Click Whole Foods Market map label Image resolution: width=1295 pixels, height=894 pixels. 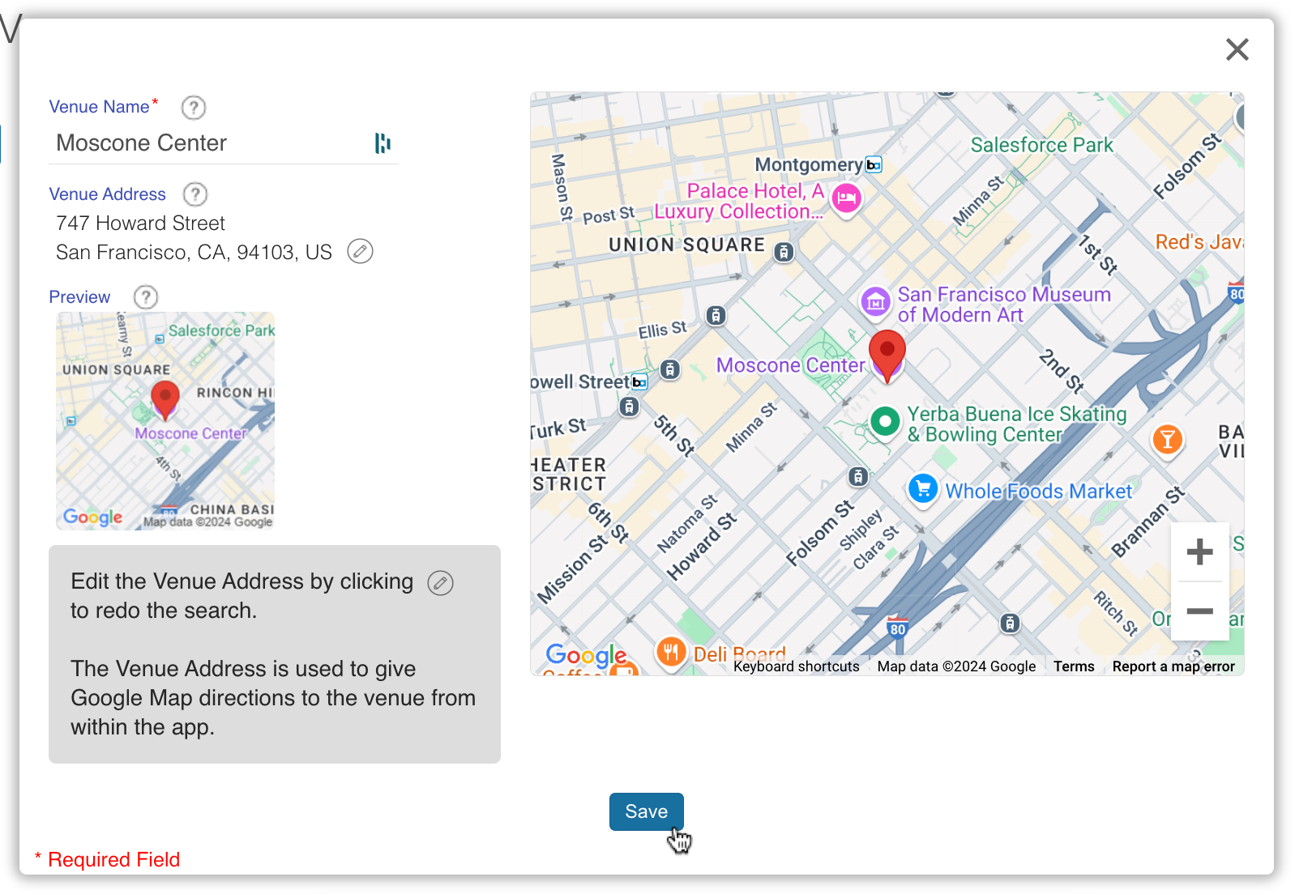(1039, 492)
